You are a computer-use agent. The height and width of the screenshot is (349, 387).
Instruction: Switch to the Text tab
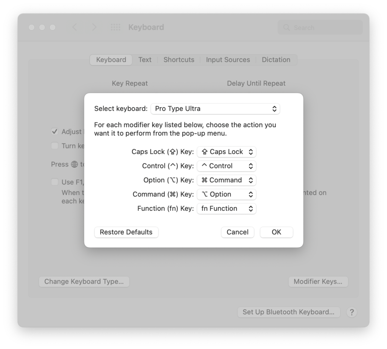tap(145, 60)
